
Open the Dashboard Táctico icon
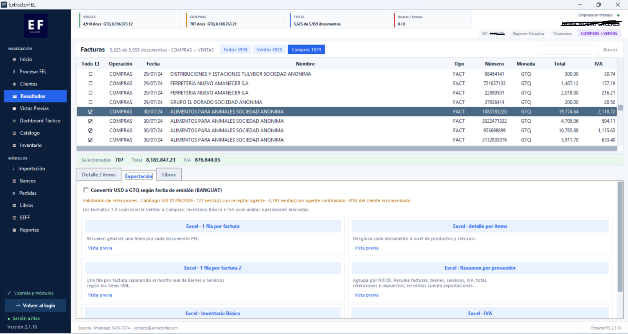(14, 121)
